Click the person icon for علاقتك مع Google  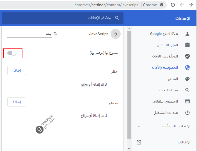(x=187, y=34)
